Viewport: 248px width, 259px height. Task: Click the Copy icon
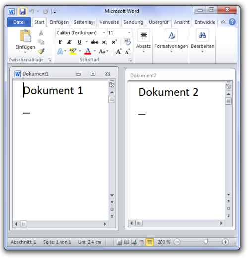tap(41, 42)
